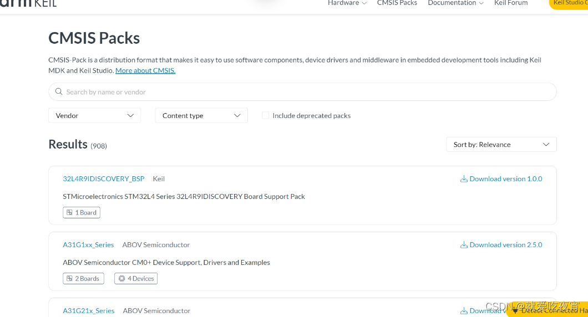
Task: Click download icon in A31G21x_Series row
Action: [x=464, y=311]
